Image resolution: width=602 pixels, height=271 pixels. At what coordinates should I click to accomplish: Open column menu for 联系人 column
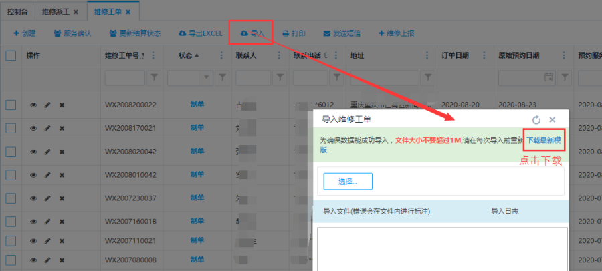280,55
